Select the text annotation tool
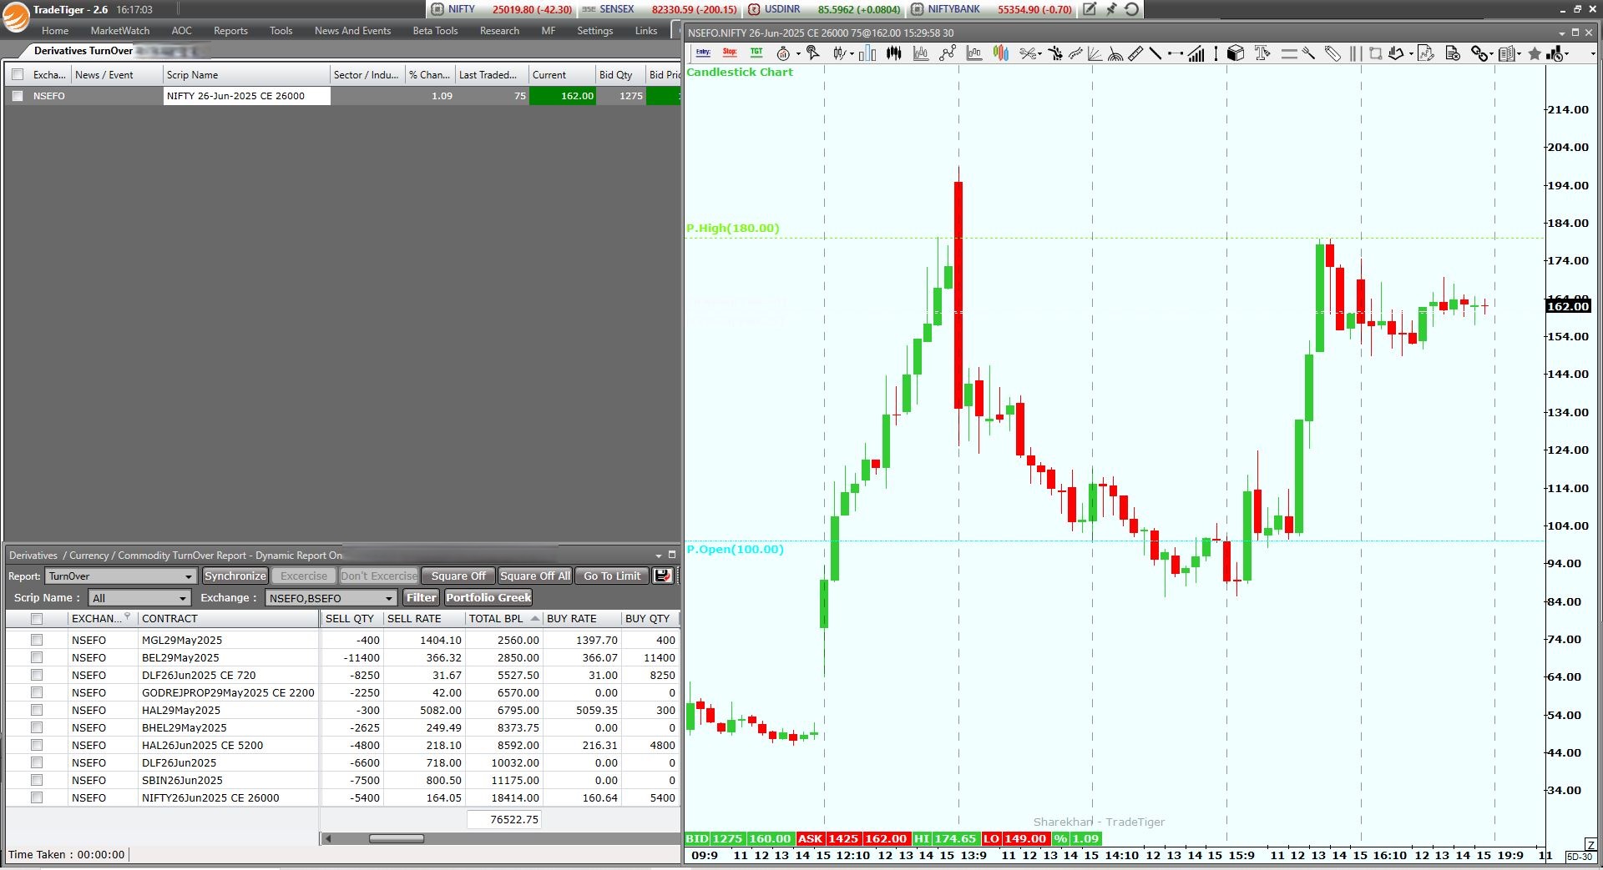This screenshot has width=1603, height=870. click(1262, 53)
